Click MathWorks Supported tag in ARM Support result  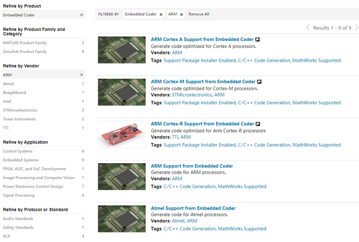click(242, 187)
